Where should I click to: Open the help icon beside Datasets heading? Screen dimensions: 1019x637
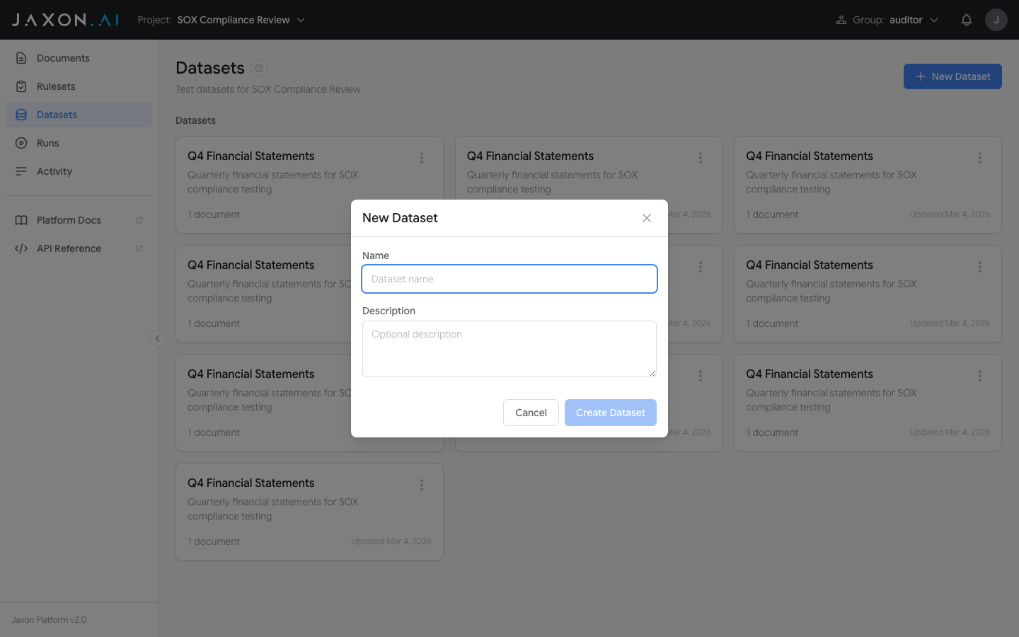click(x=258, y=68)
